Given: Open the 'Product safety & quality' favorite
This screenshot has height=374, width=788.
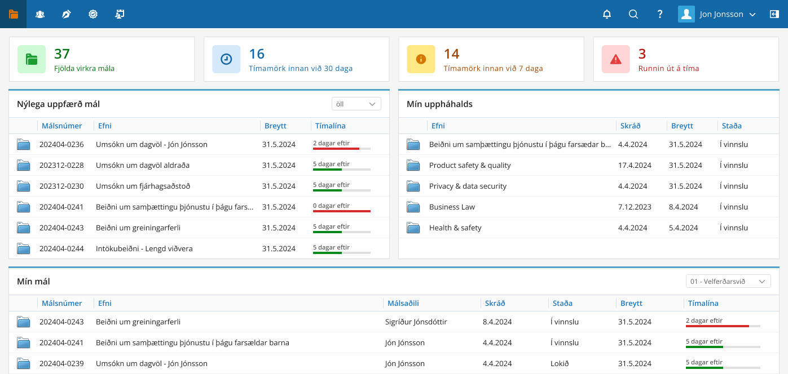Looking at the screenshot, I should coord(470,165).
